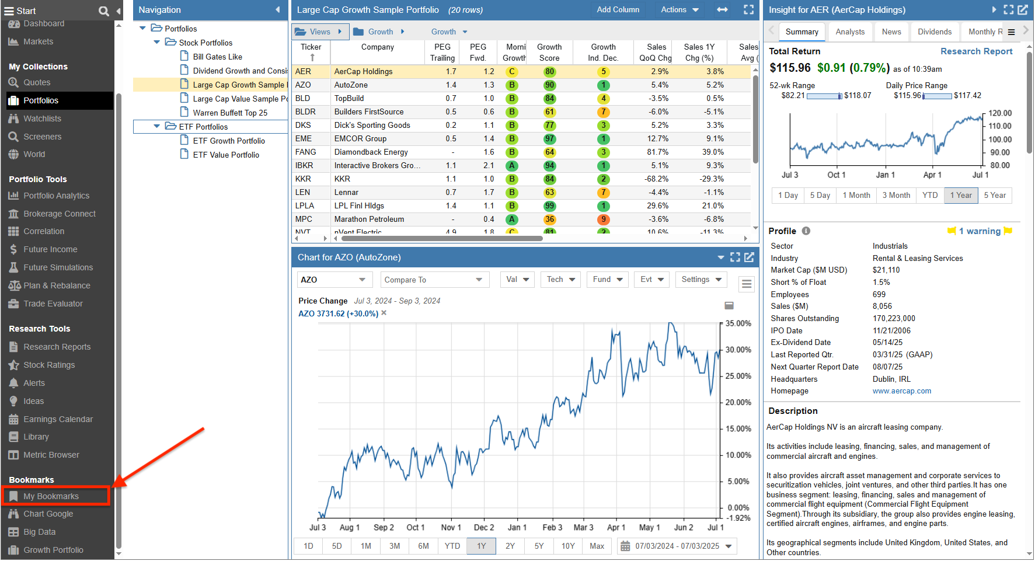Open Research Report link
Image resolution: width=1035 pixels, height=561 pixels.
976,51
